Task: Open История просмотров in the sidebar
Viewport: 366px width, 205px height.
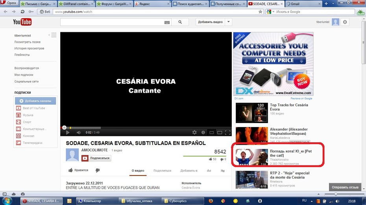Action: coord(29,48)
